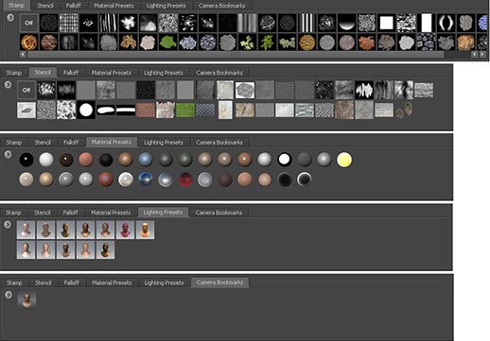The width and height of the screenshot is (490, 341).
Task: Open Lighting Presets tab in materials tray
Action: 164,143
